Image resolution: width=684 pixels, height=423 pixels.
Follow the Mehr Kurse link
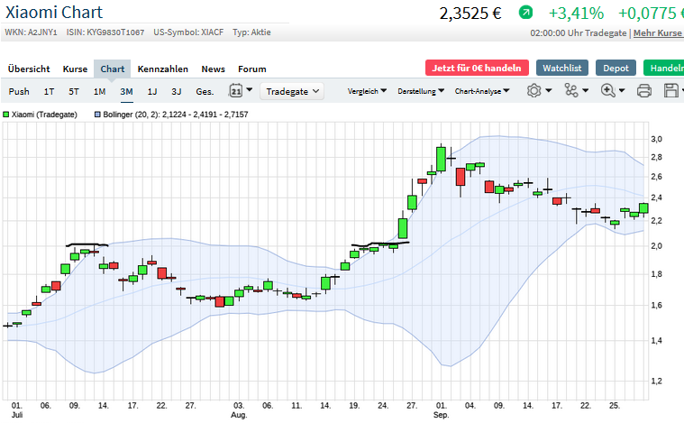(x=658, y=33)
